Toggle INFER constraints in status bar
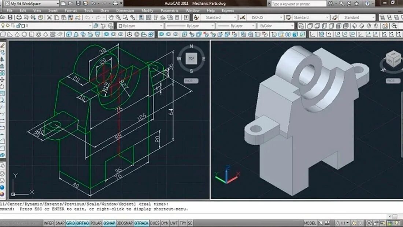The width and height of the screenshot is (403, 227). pyautogui.click(x=49, y=223)
